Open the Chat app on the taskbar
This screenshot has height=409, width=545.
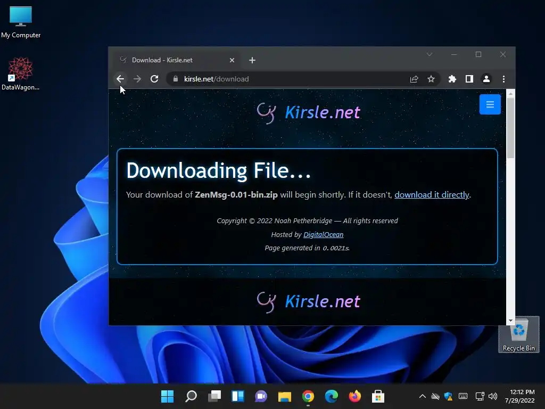[x=261, y=396]
